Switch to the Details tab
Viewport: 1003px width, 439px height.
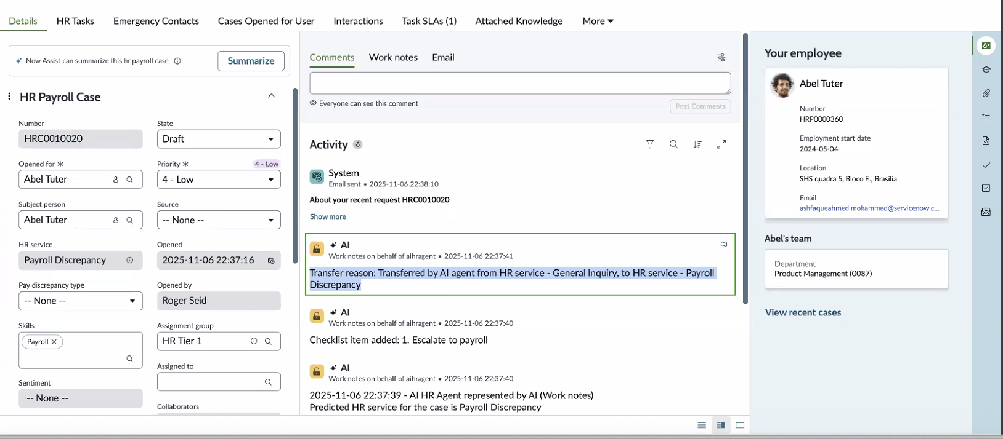(23, 21)
